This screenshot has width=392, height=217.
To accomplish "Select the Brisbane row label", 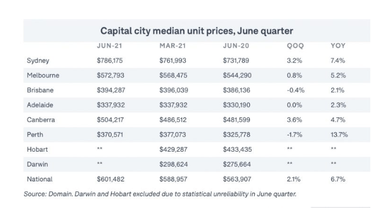I will [40, 90].
